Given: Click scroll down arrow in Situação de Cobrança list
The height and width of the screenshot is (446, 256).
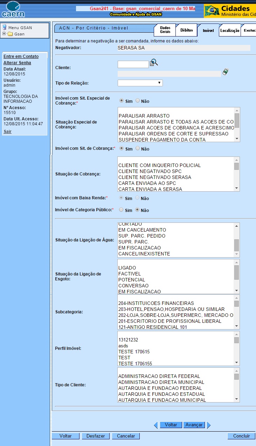Looking at the screenshot, I should click(237, 188).
